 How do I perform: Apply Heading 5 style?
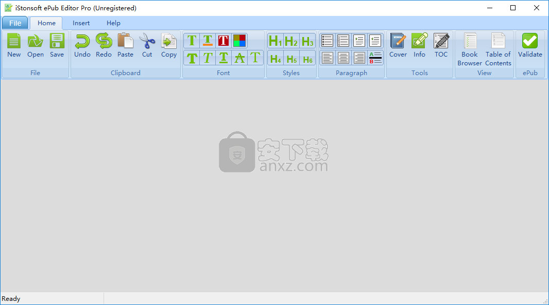click(x=291, y=58)
